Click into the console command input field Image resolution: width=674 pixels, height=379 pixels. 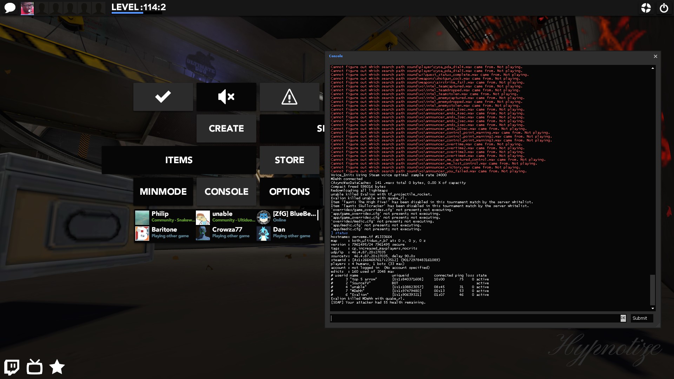(x=475, y=318)
